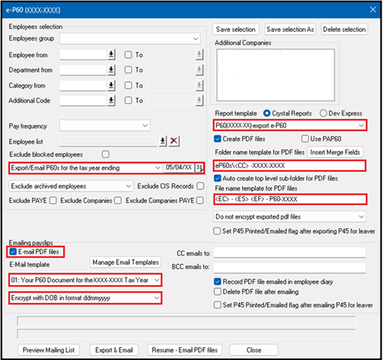
Task: Click the folder name template field
Action: coord(290,165)
